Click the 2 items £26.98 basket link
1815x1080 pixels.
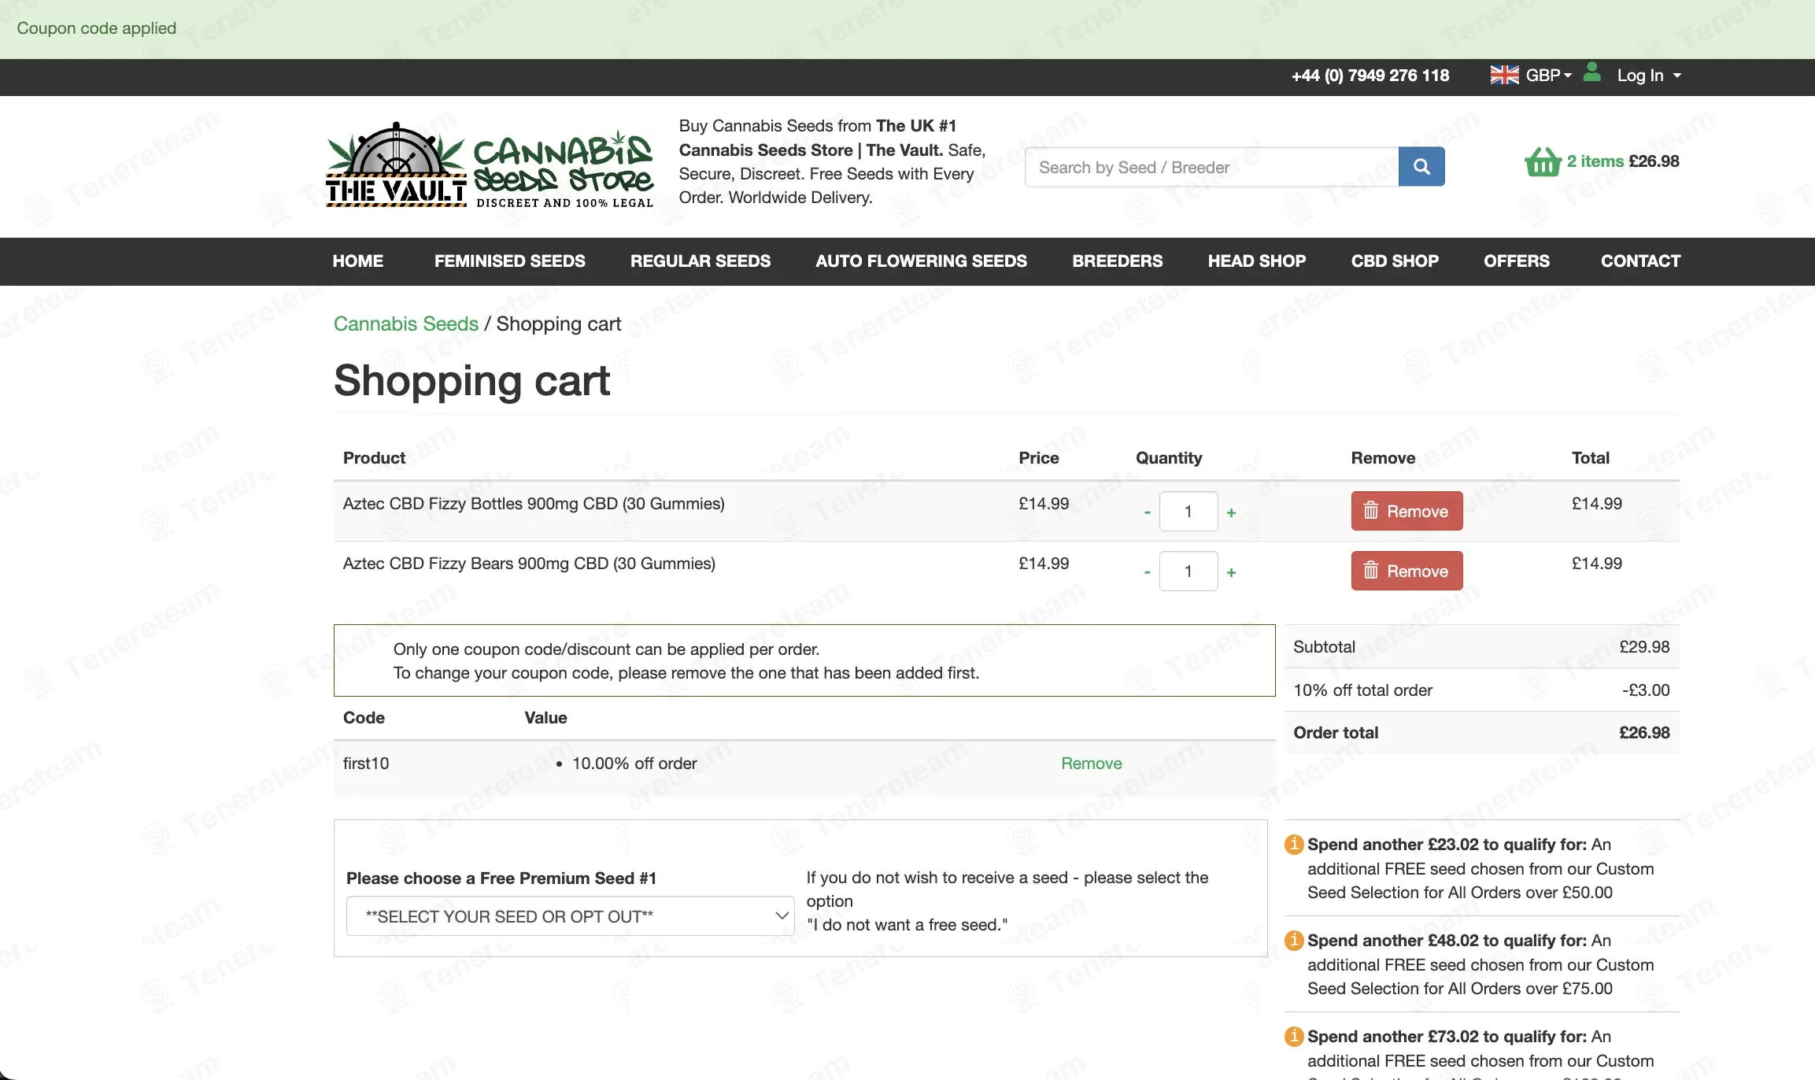pyautogui.click(x=1622, y=161)
